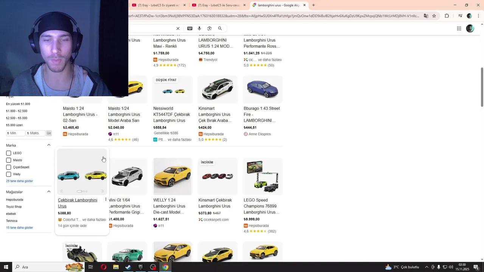484x272 pixels.
Task: Apply price range with Git button
Action: click(x=49, y=133)
